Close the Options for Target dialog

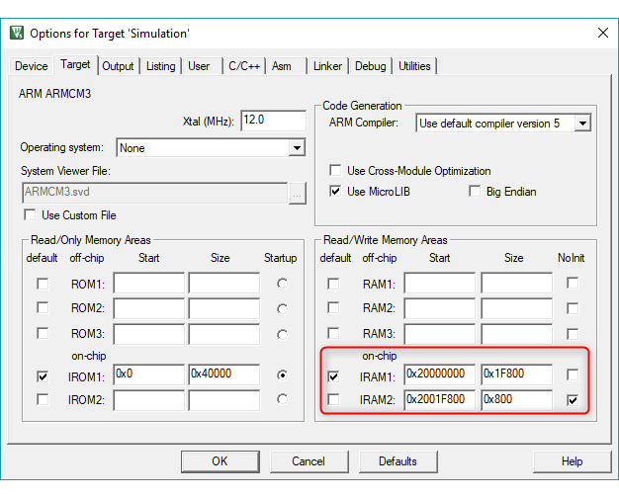tap(602, 33)
